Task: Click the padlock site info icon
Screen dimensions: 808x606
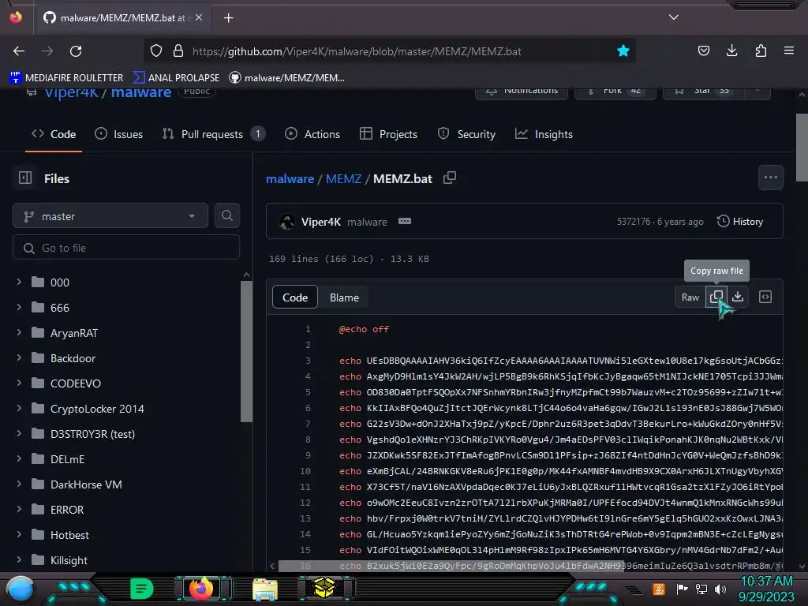Action: (178, 51)
